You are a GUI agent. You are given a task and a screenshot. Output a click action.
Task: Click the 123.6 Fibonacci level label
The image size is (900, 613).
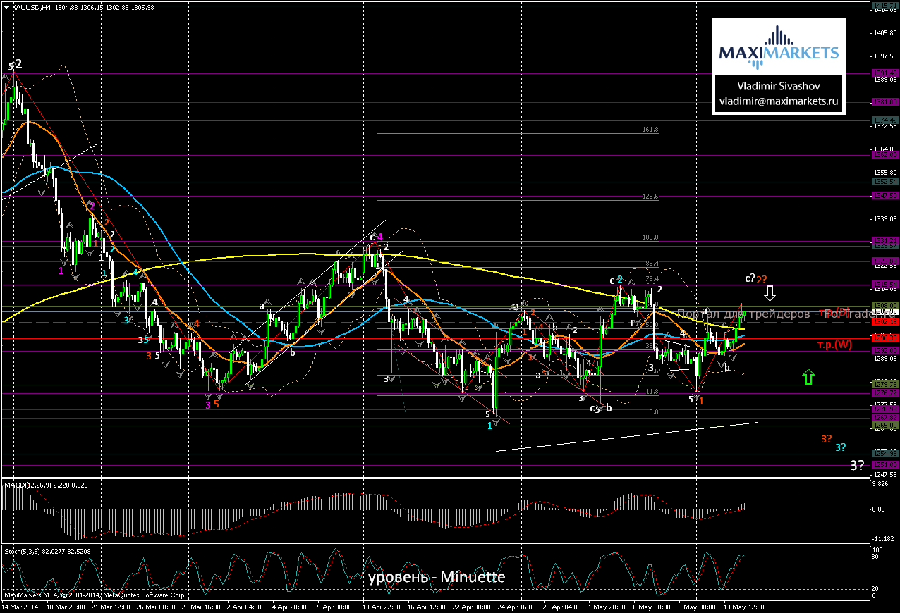650,197
